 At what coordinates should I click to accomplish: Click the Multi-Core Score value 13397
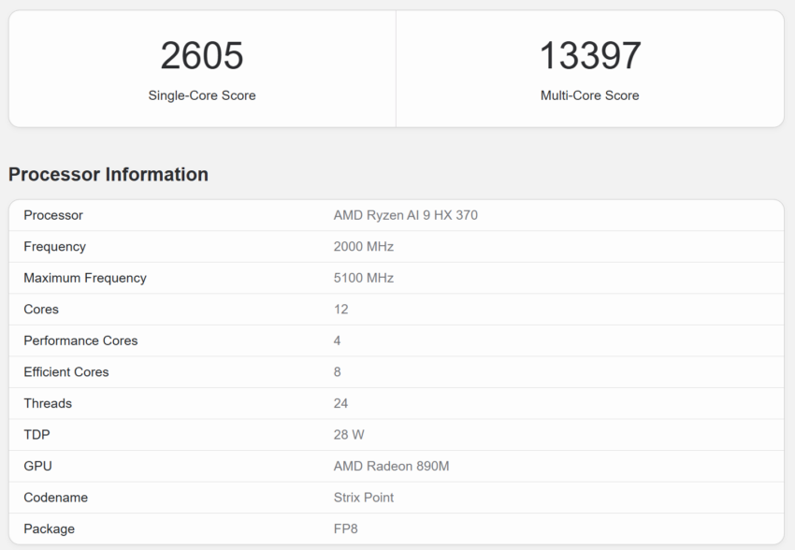(590, 55)
